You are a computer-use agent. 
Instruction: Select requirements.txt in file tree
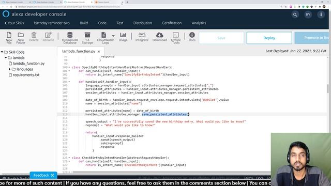tap(26, 75)
